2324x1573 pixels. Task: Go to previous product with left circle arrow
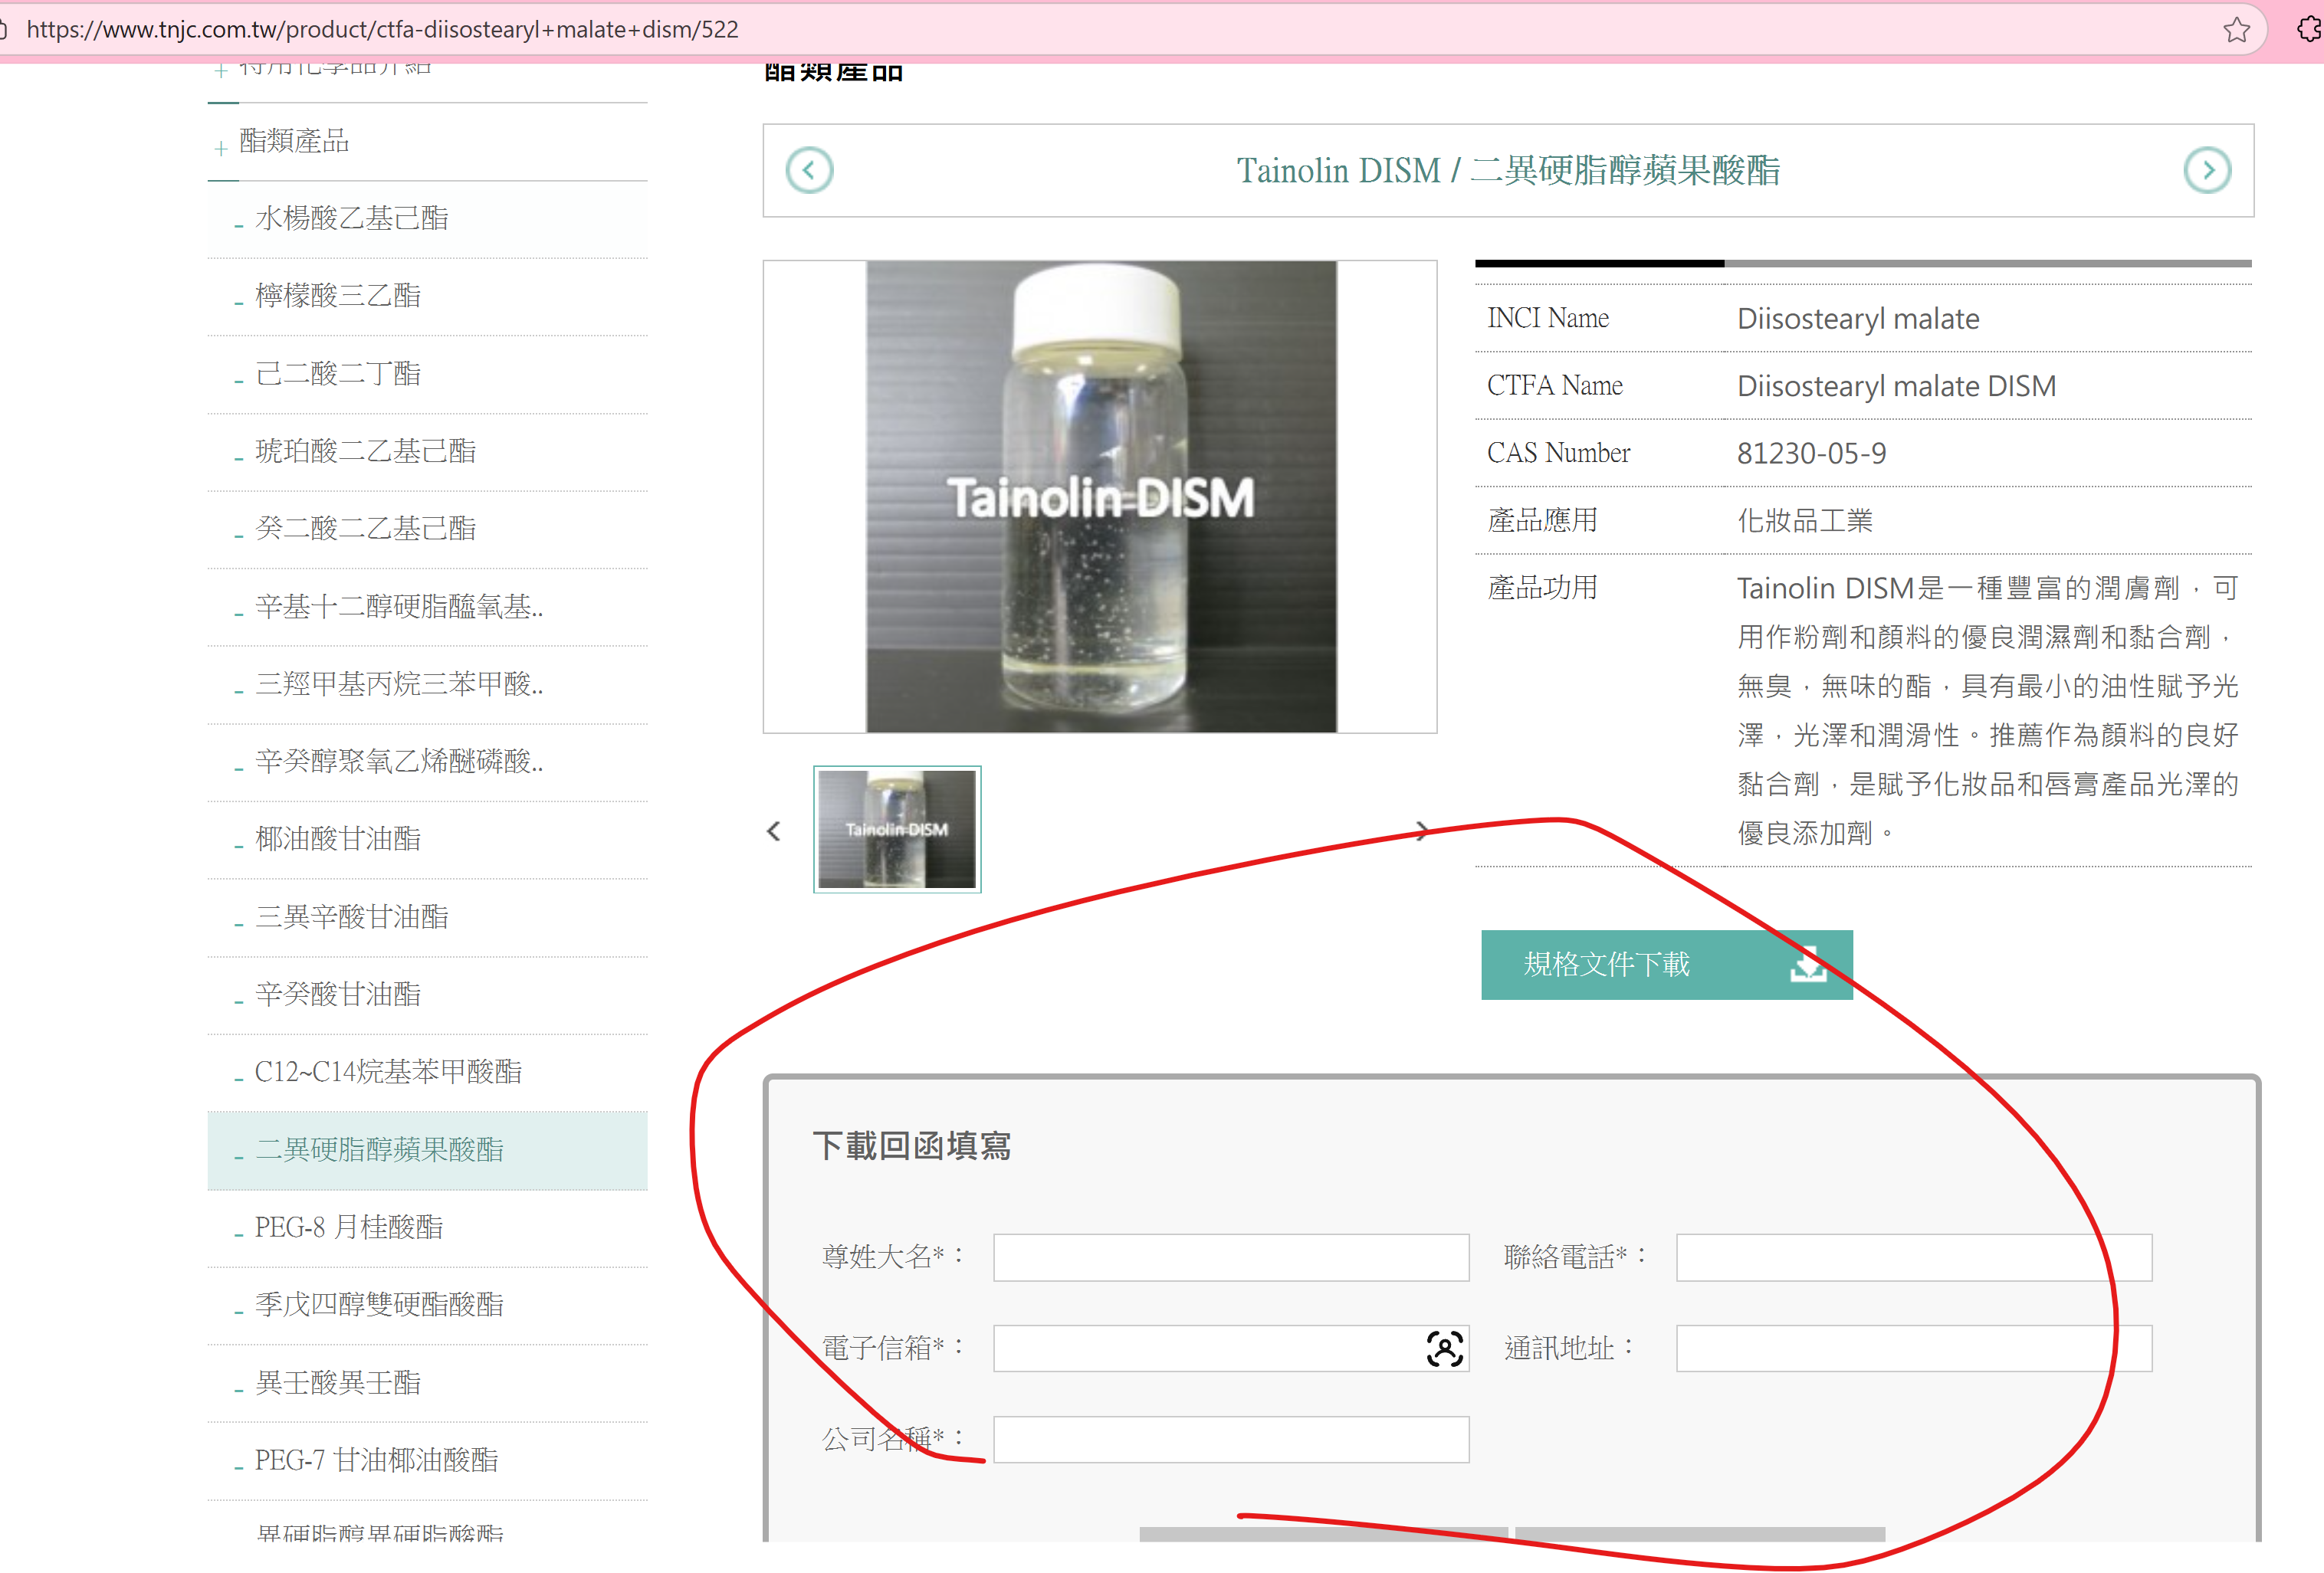(x=809, y=171)
